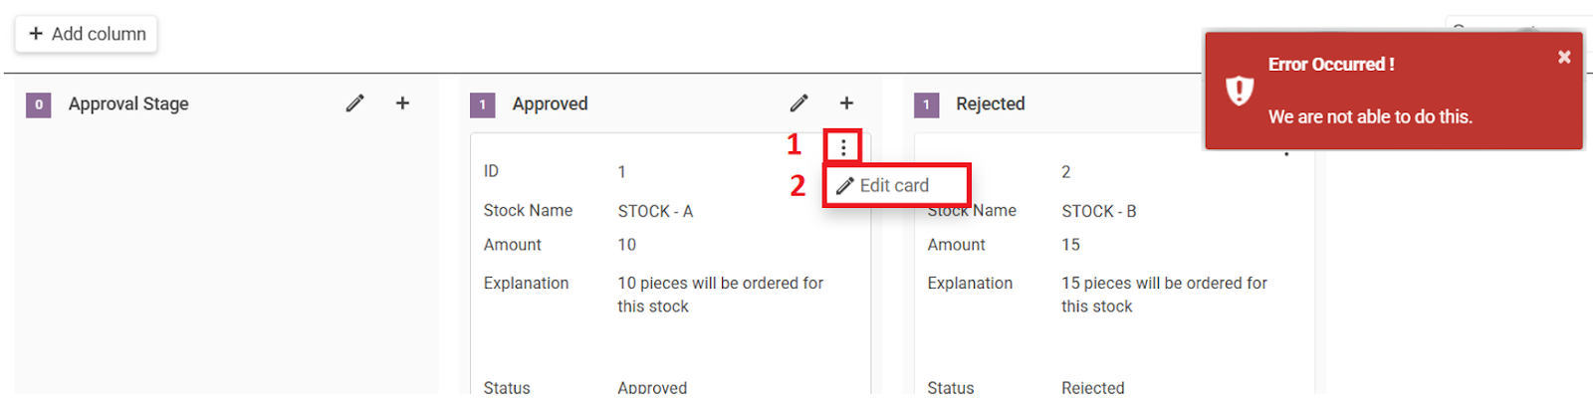Click the Error Occurred ! heading text

(x=1331, y=64)
